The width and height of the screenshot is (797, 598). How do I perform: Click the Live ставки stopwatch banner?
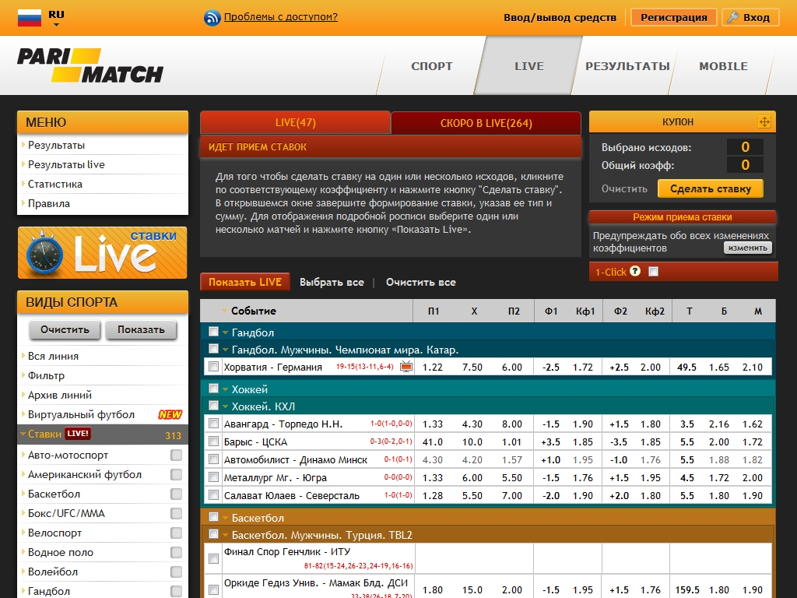103,252
